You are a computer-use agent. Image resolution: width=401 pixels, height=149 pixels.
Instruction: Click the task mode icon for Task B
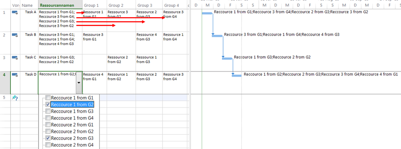click(15, 35)
